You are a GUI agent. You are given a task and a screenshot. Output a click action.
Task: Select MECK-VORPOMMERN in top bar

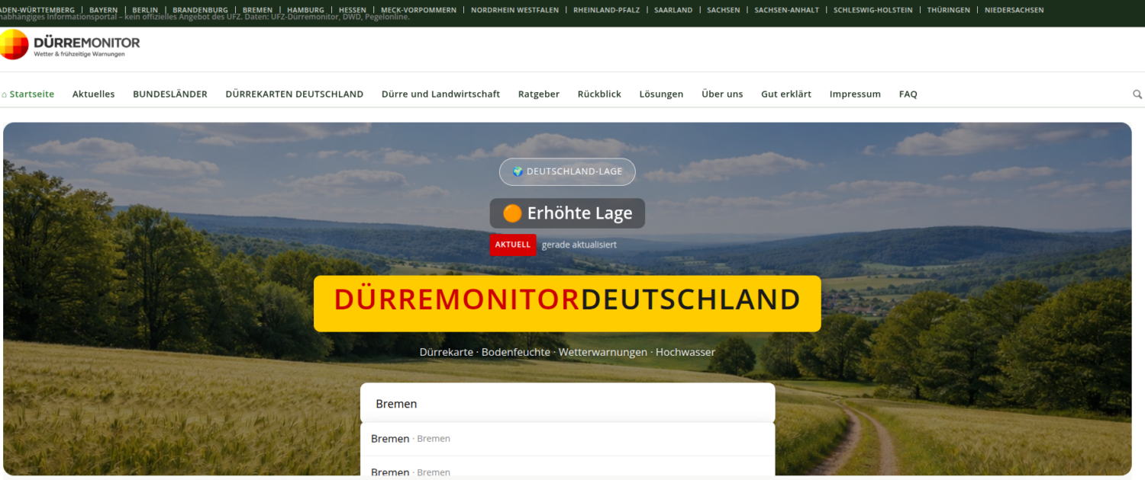(x=418, y=10)
